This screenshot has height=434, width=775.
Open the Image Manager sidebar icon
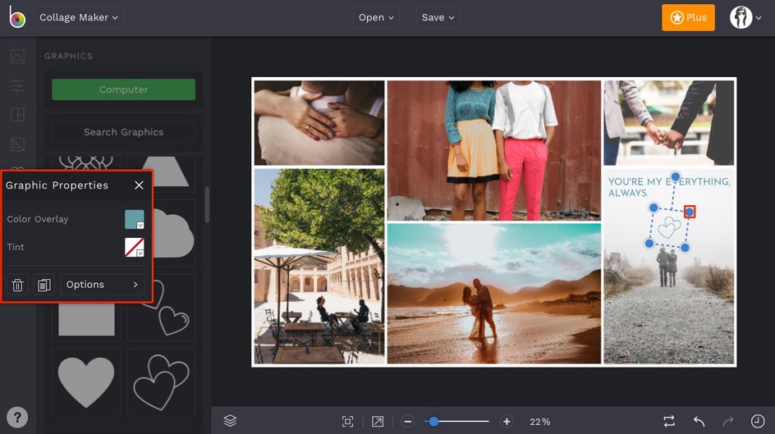pos(17,56)
